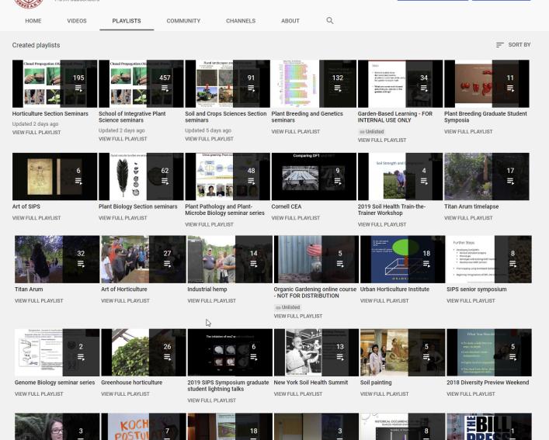View full playlist for Greenhouse horticulture

click(125, 394)
